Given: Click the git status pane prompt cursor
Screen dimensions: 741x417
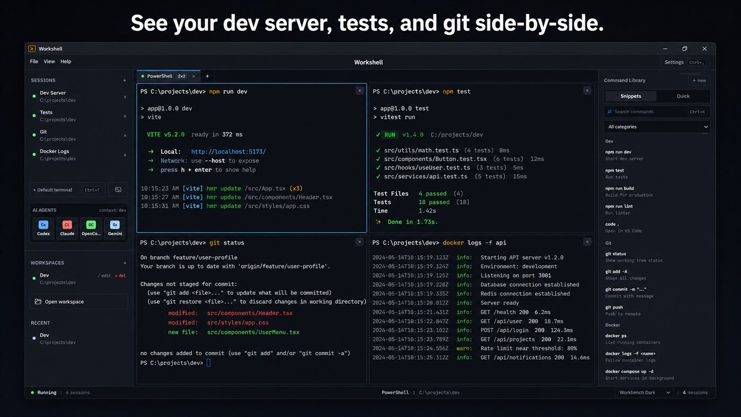Looking at the screenshot, I should click(208, 363).
